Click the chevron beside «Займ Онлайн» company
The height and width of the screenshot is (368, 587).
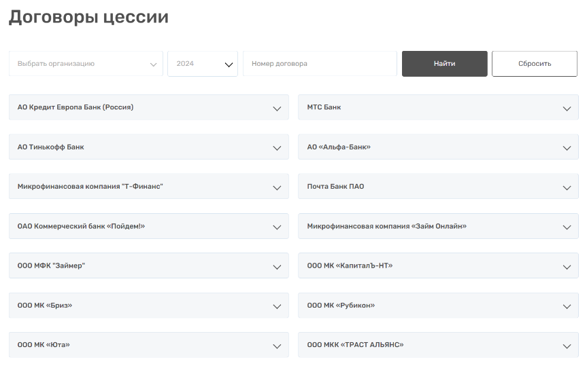[x=567, y=227]
